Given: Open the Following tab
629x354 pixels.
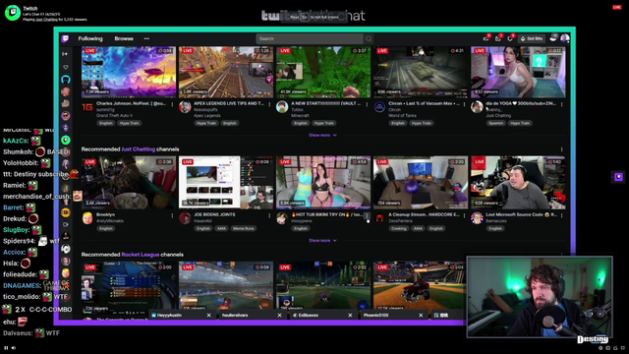Looking at the screenshot, I should coord(90,38).
